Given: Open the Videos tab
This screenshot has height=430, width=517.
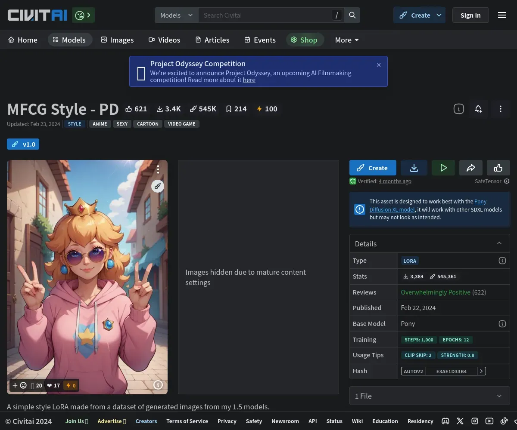Looking at the screenshot, I should click(x=164, y=40).
